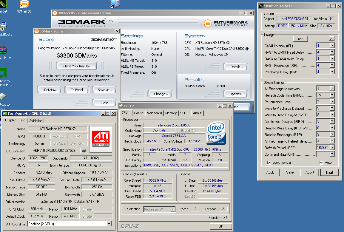Expand the Refresh Period (tREF) dropdown
This screenshot has height=232, width=344.
(x=332, y=148)
